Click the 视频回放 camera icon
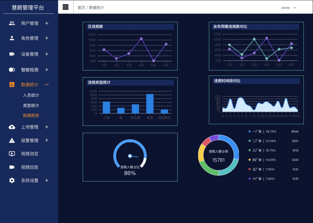 [12, 167]
